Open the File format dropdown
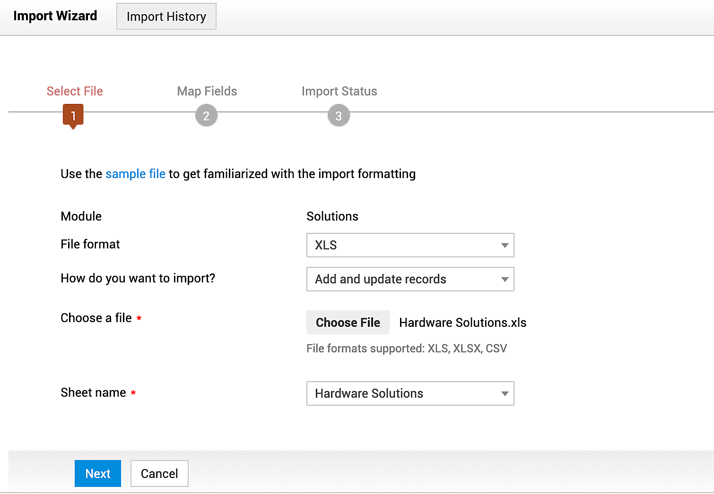The image size is (714, 494). pyautogui.click(x=409, y=245)
